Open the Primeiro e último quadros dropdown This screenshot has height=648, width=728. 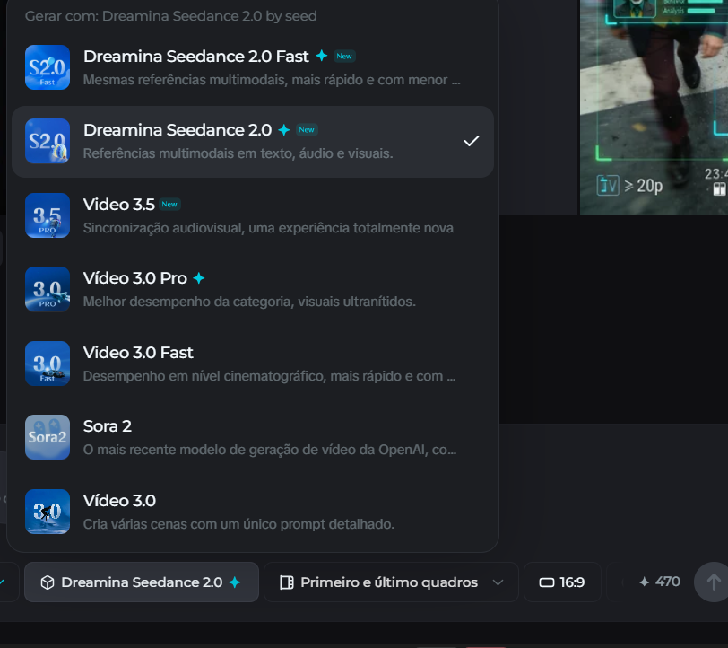click(x=391, y=582)
